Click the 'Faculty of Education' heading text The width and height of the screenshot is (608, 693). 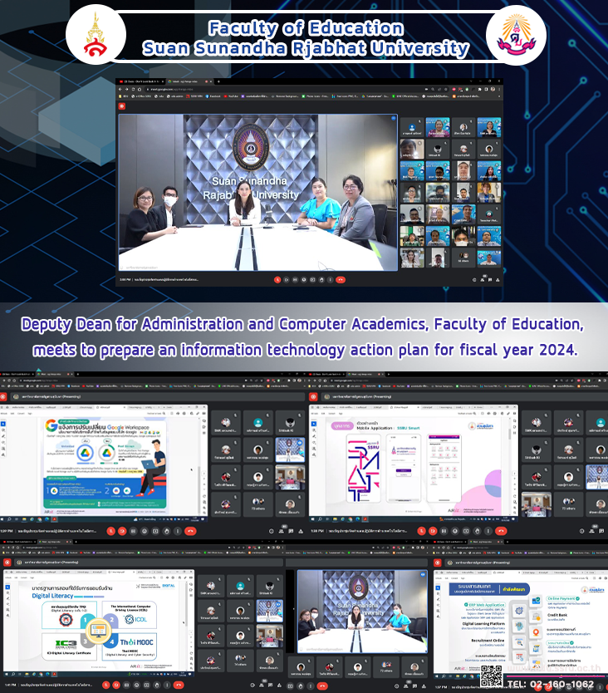pyautogui.click(x=306, y=27)
